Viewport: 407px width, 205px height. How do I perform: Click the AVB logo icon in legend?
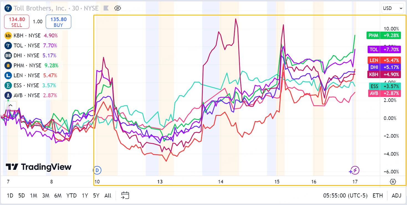(x=8, y=95)
